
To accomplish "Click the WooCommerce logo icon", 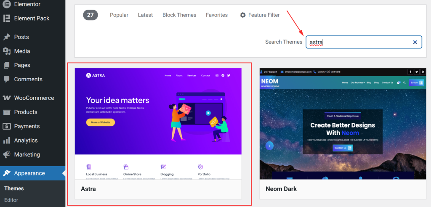I will (x=7, y=98).
